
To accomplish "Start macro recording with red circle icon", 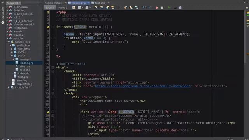I will [x=157, y=7].
